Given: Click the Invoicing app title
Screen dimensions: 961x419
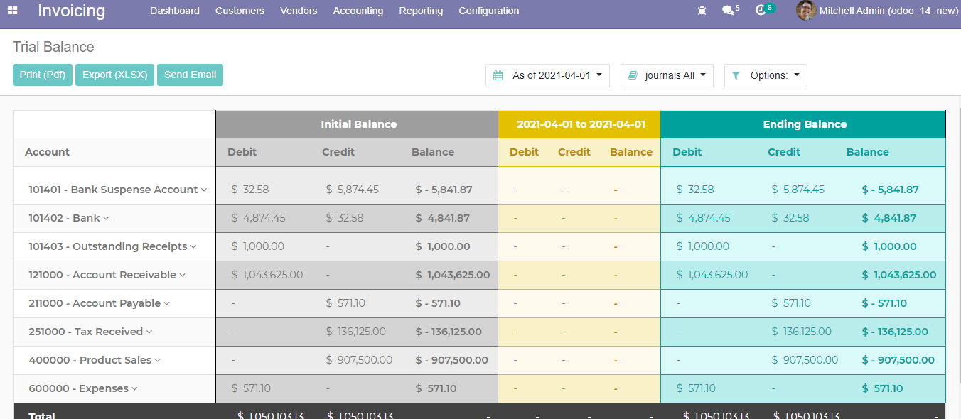Looking at the screenshot, I should tap(71, 11).
